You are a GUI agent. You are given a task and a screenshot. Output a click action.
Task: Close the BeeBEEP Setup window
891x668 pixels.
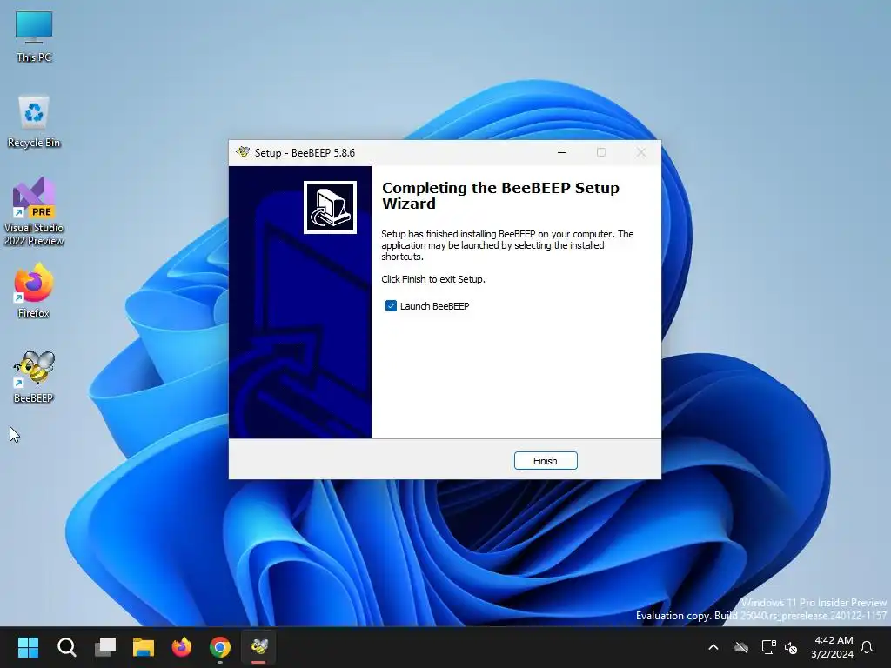point(641,152)
